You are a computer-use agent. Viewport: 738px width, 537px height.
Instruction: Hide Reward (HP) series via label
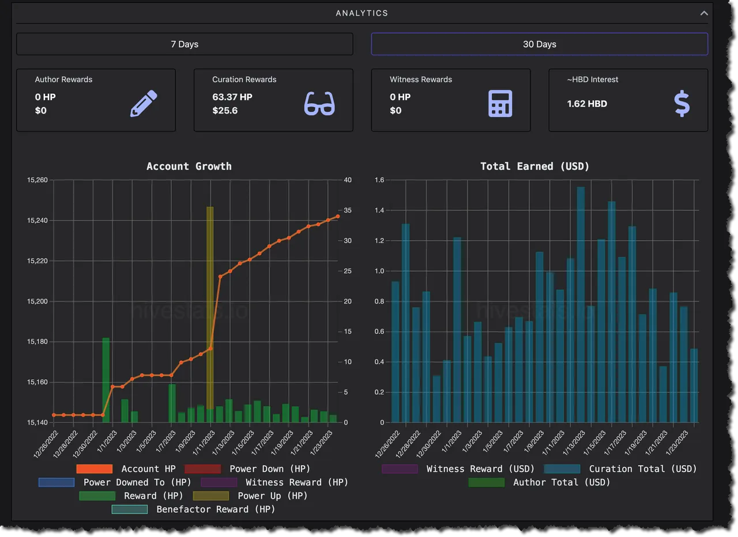point(153,496)
